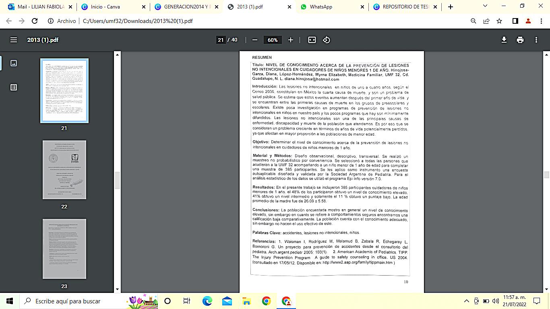Switch to WhatsApp tab
Image resolution: width=550 pixels, height=309 pixels.
coord(331,7)
